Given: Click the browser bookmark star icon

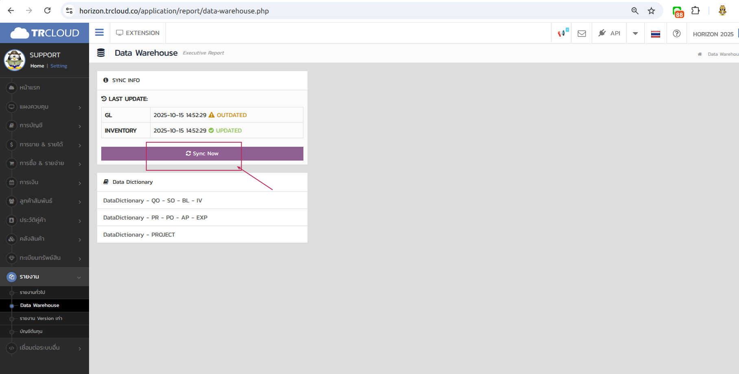Looking at the screenshot, I should 651,11.
